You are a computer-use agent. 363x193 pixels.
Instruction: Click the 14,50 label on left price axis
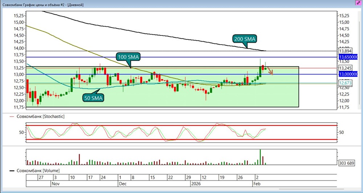click(x=19, y=35)
